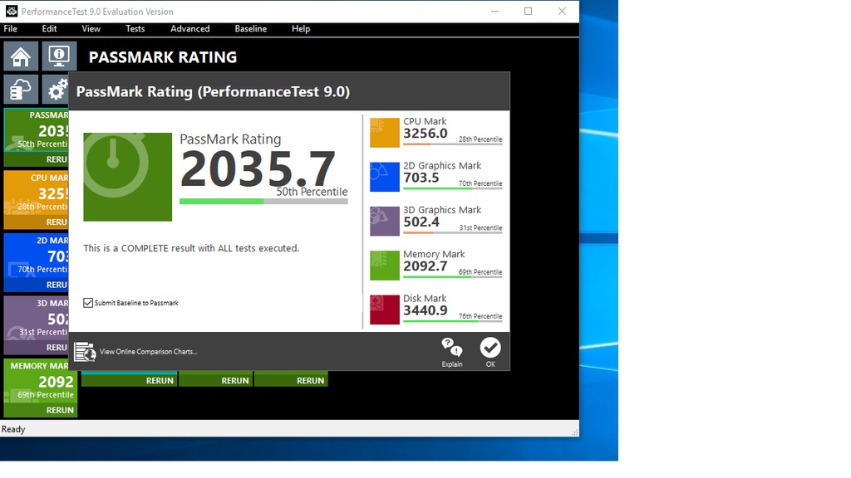Open the cloud baseline manager icon

[x=21, y=89]
